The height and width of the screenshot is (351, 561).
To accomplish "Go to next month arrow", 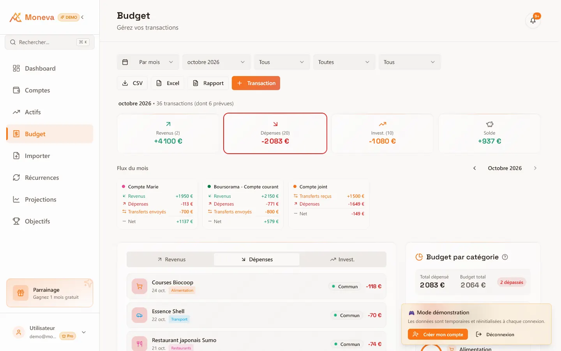I will [x=535, y=168].
